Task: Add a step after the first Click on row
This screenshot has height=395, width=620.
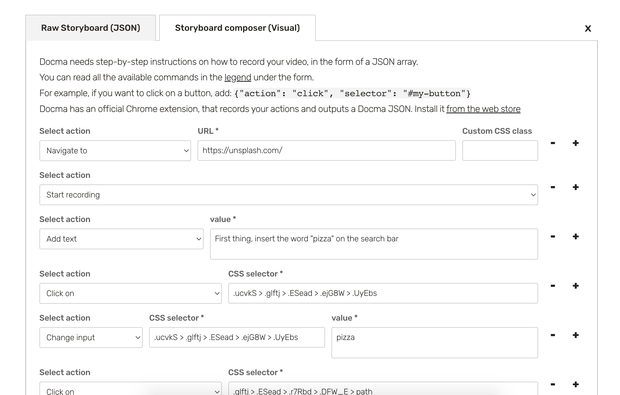Action: point(575,286)
